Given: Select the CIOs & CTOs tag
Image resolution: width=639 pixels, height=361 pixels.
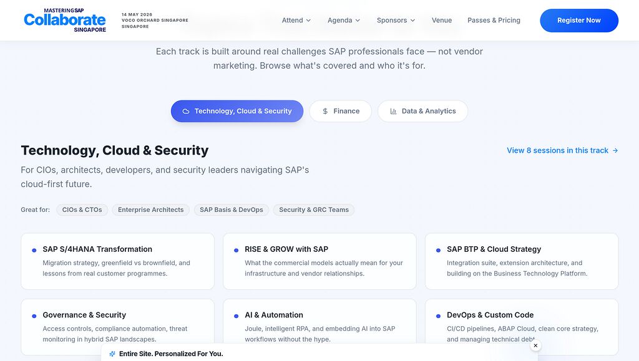Looking at the screenshot, I should 82,210.
